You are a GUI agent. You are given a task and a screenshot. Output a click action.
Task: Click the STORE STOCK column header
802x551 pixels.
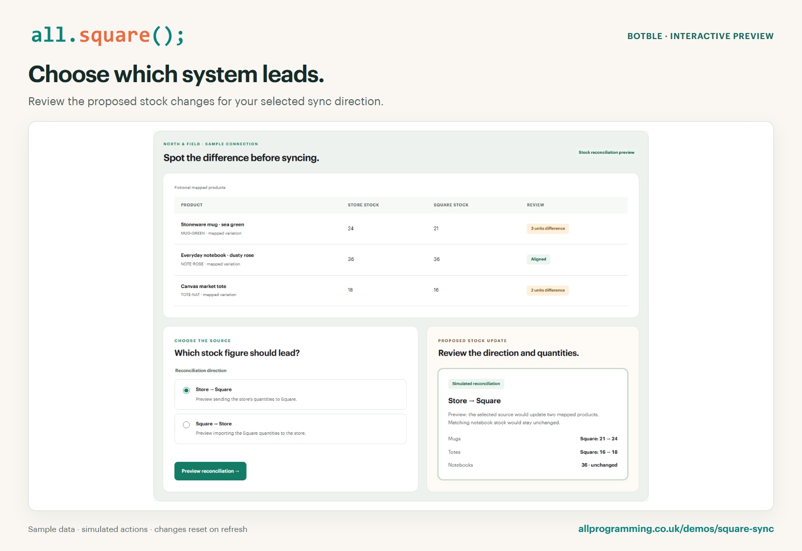[363, 205]
